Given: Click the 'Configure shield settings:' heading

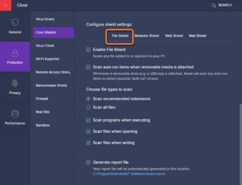Looking at the screenshot, I should coord(109,25).
